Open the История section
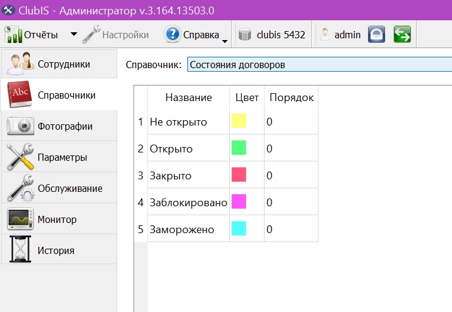The height and width of the screenshot is (312, 452). (x=59, y=250)
